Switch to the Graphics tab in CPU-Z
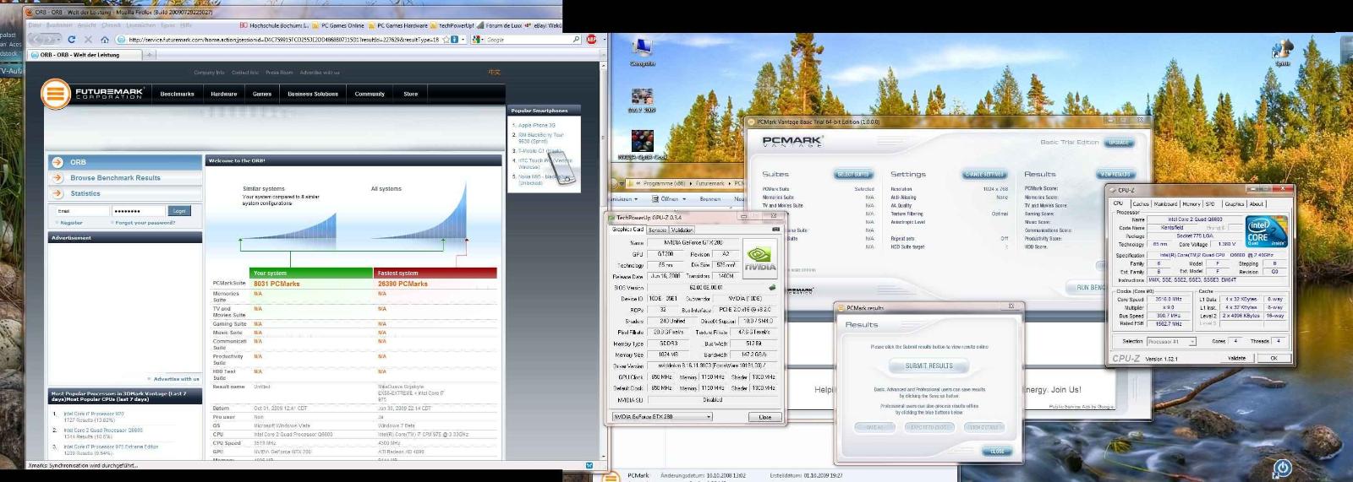 tap(1235, 203)
